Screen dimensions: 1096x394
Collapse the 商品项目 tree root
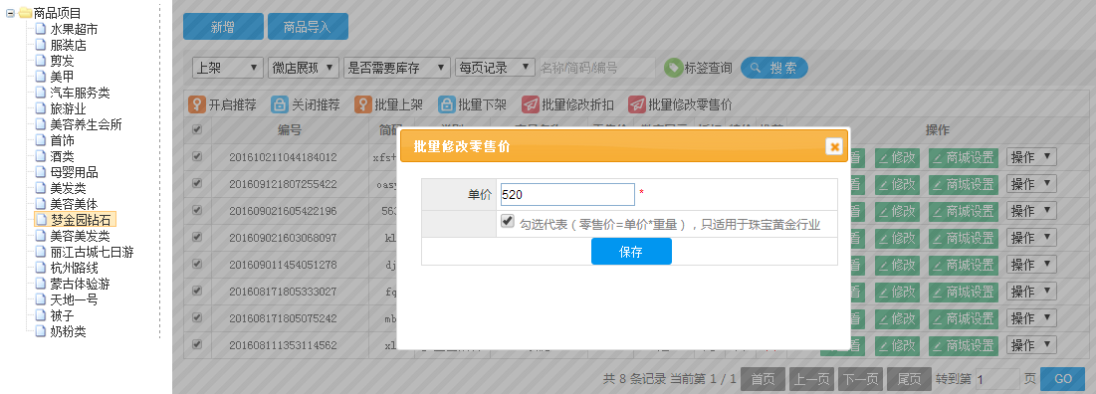click(10, 13)
